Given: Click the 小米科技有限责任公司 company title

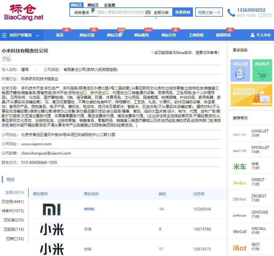Looking at the screenshot, I should pos(25,51).
